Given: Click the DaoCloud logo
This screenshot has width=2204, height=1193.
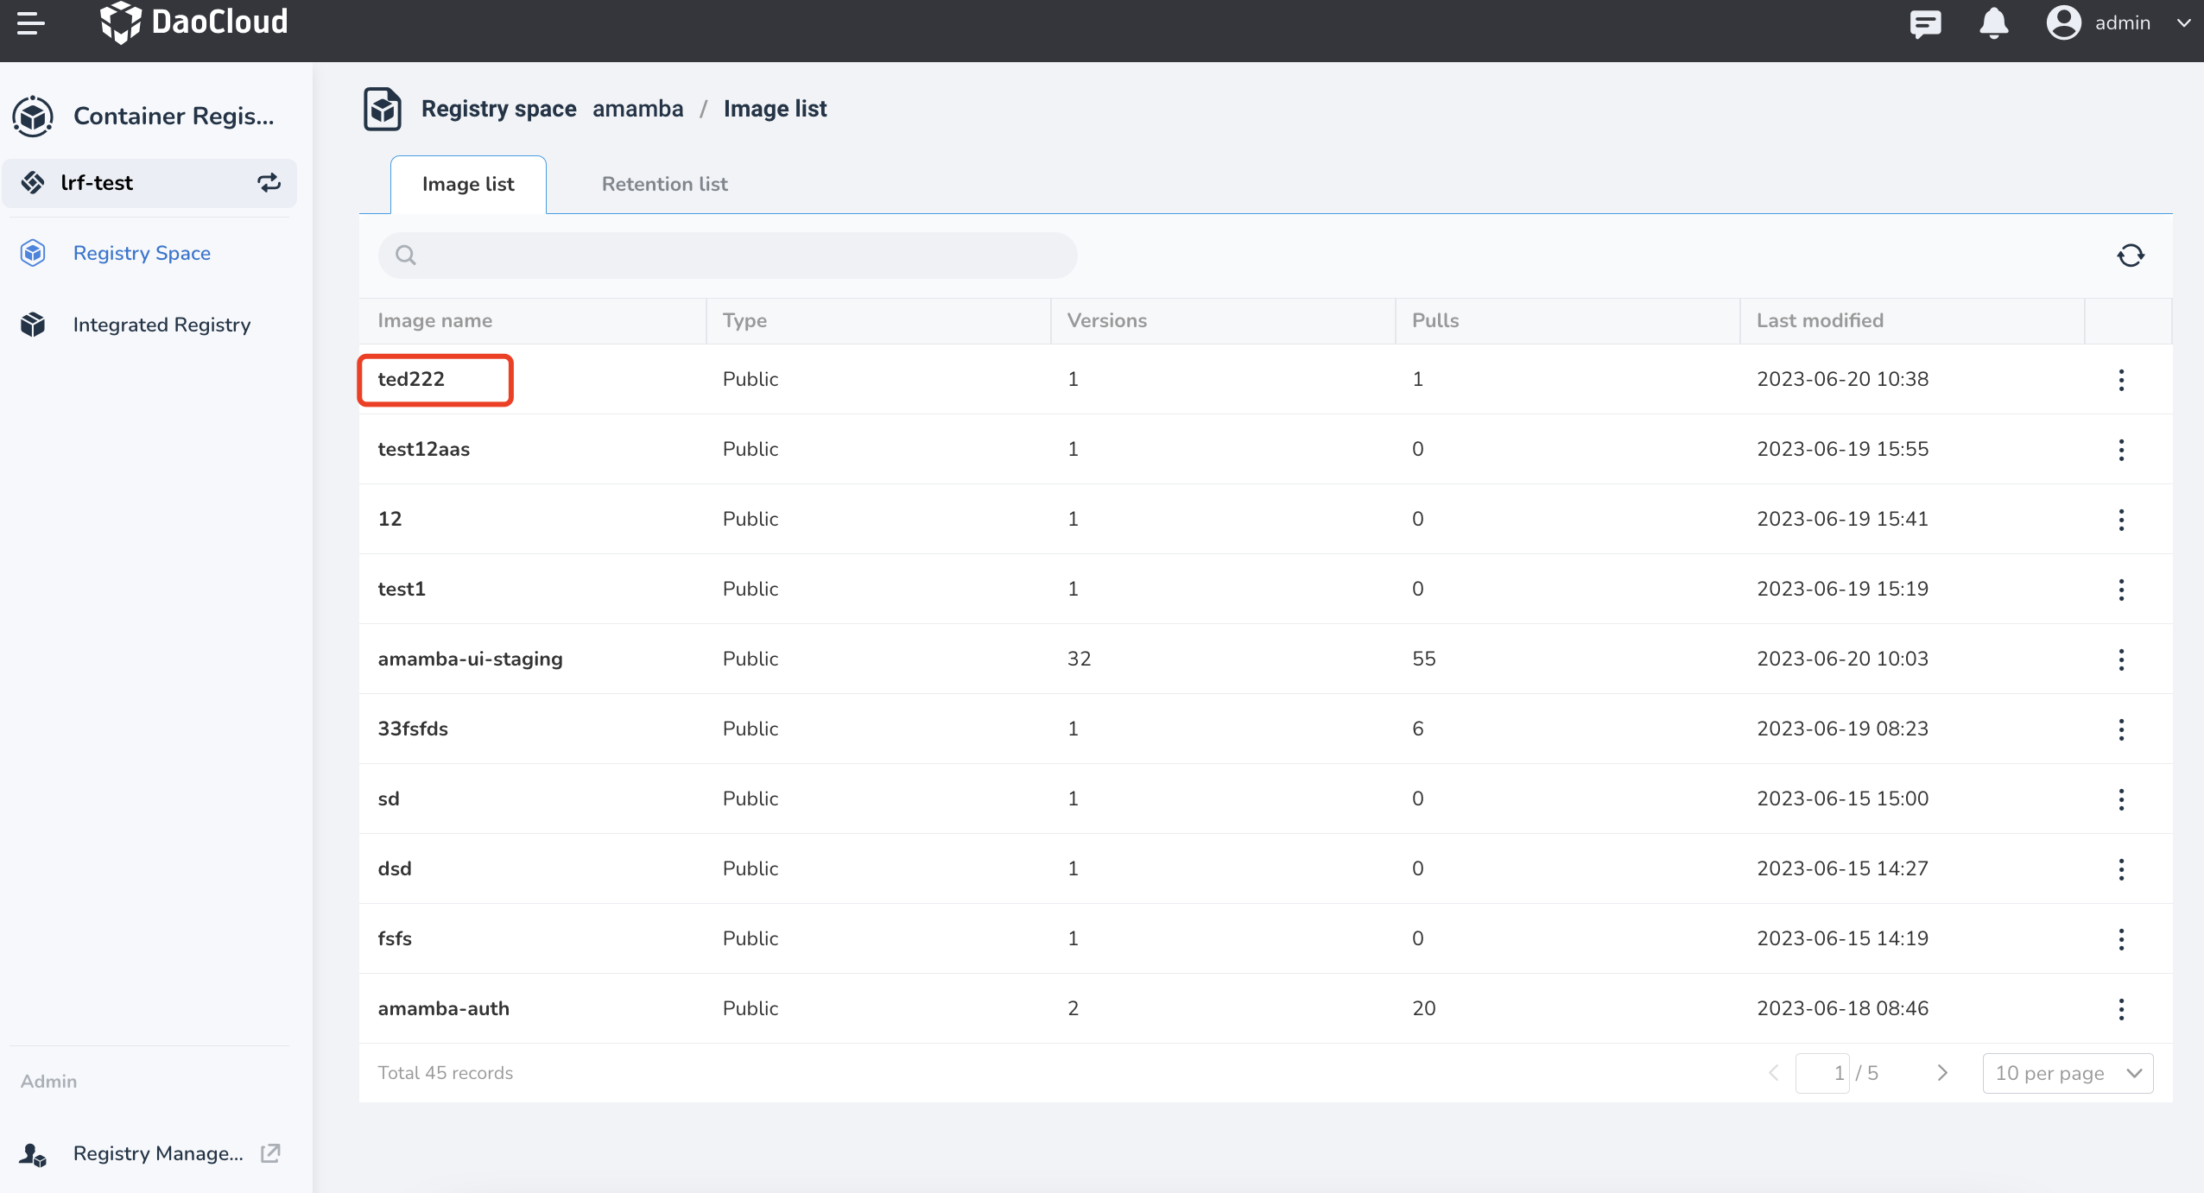Looking at the screenshot, I should pos(194,22).
